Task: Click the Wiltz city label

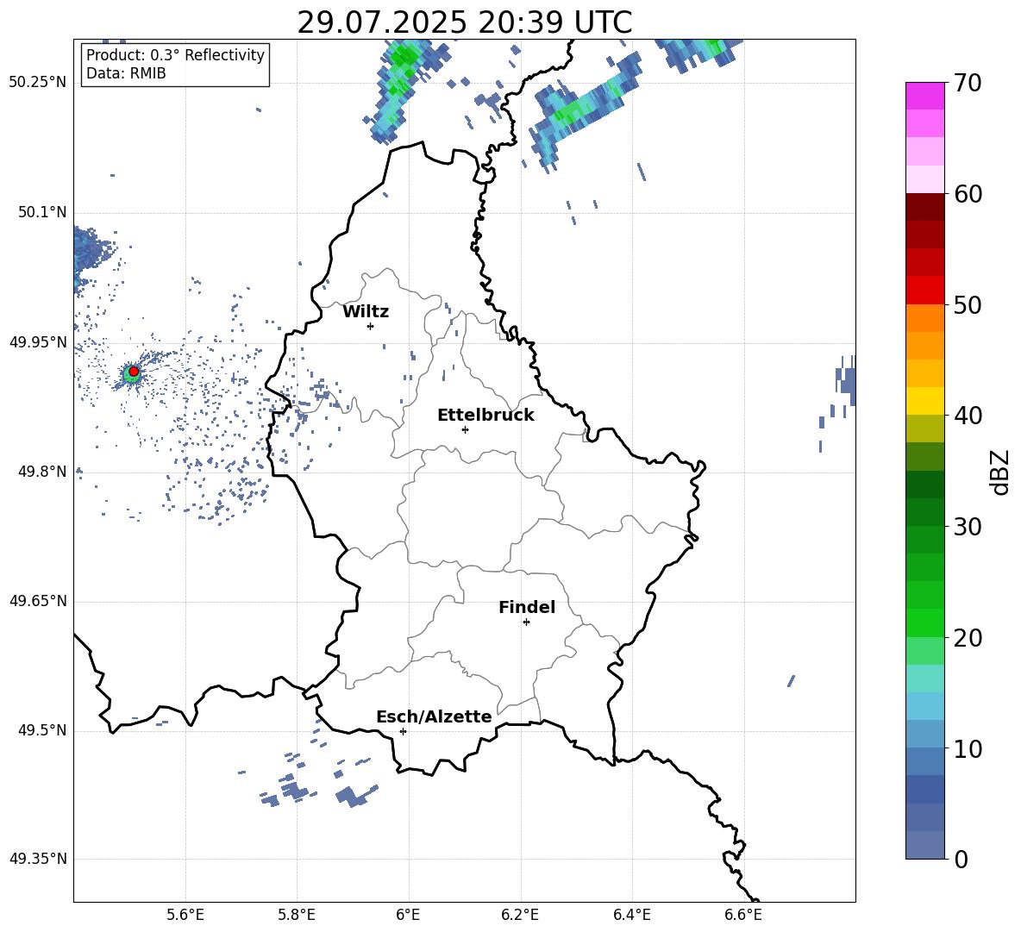Action: pos(366,312)
